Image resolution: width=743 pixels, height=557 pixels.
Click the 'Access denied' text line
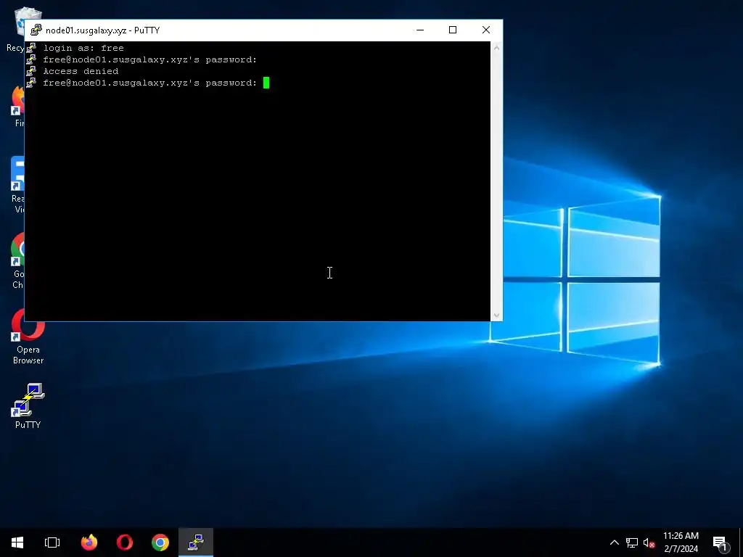pyautogui.click(x=81, y=71)
